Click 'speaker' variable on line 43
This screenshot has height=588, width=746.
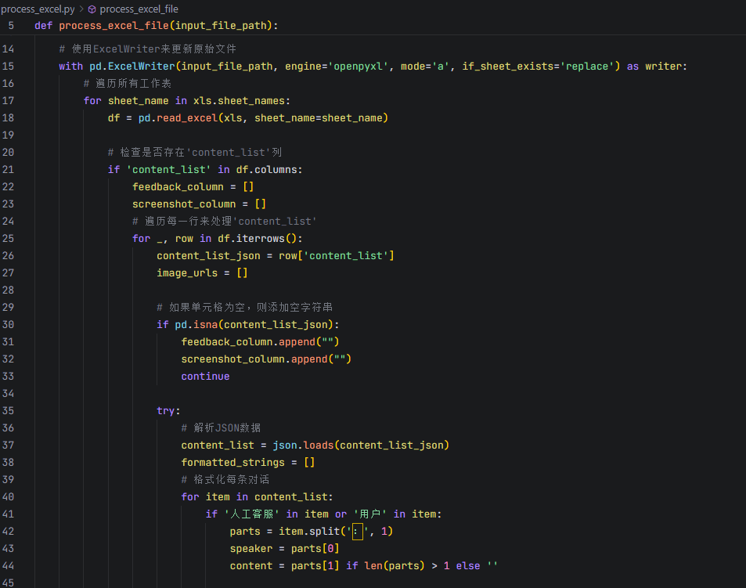251,549
